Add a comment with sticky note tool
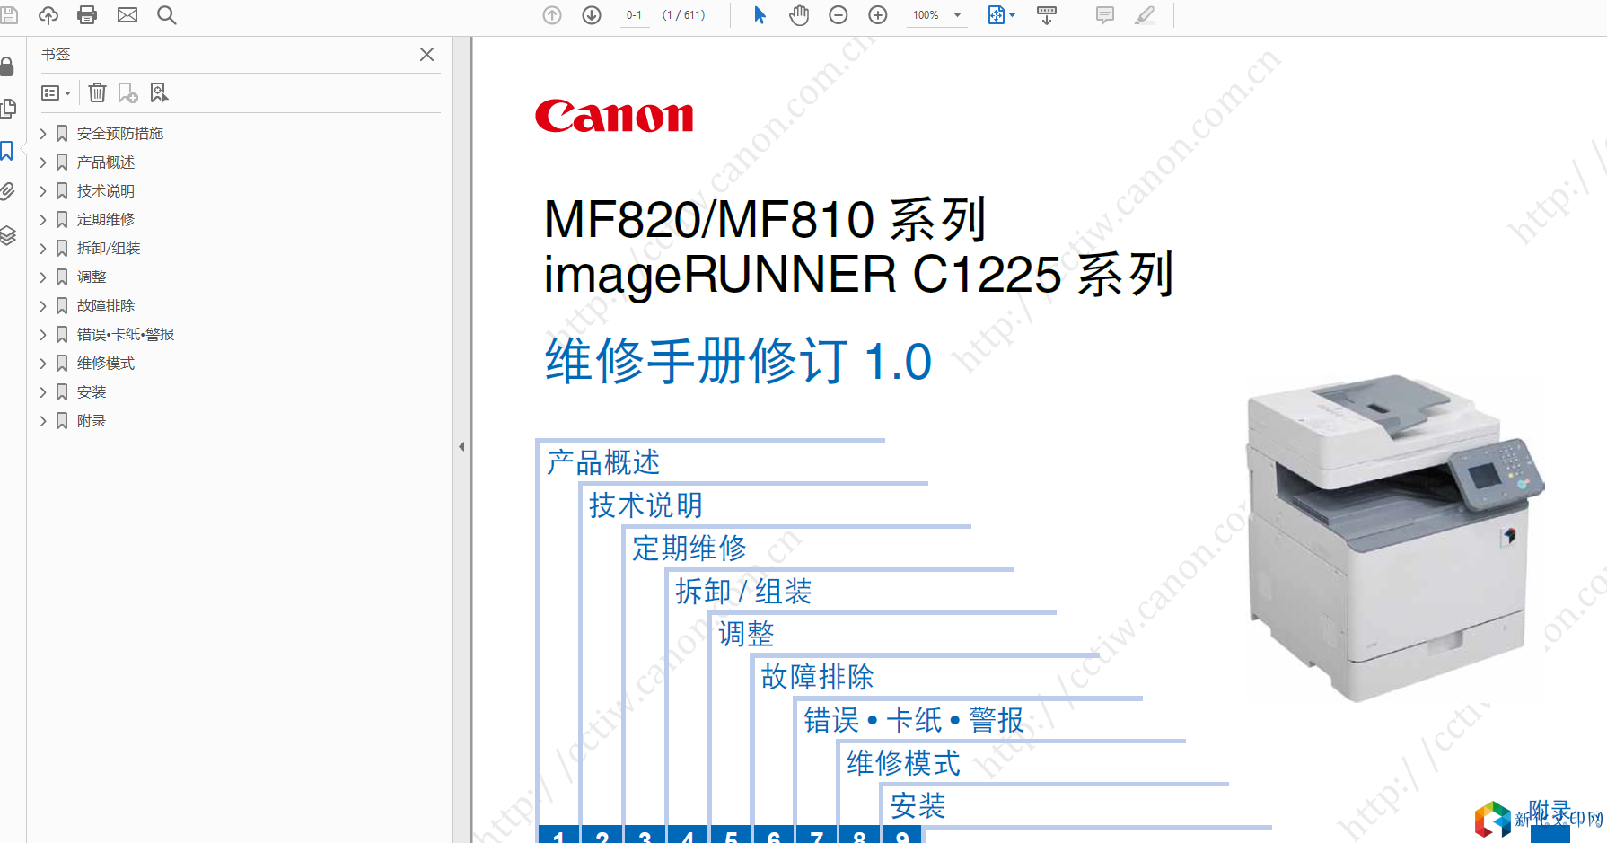The width and height of the screenshot is (1607, 843). (x=1105, y=15)
